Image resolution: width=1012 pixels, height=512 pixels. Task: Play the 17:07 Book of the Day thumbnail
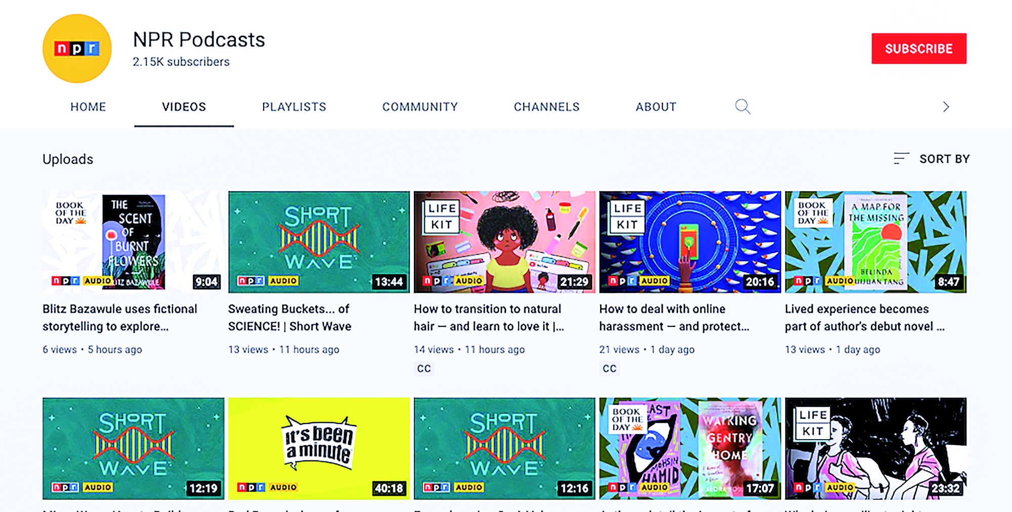click(x=690, y=448)
